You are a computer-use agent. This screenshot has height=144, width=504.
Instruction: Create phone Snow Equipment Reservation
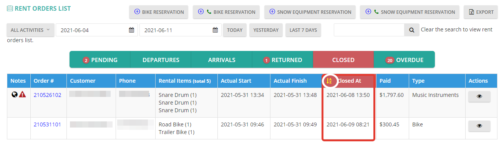coord(409,12)
